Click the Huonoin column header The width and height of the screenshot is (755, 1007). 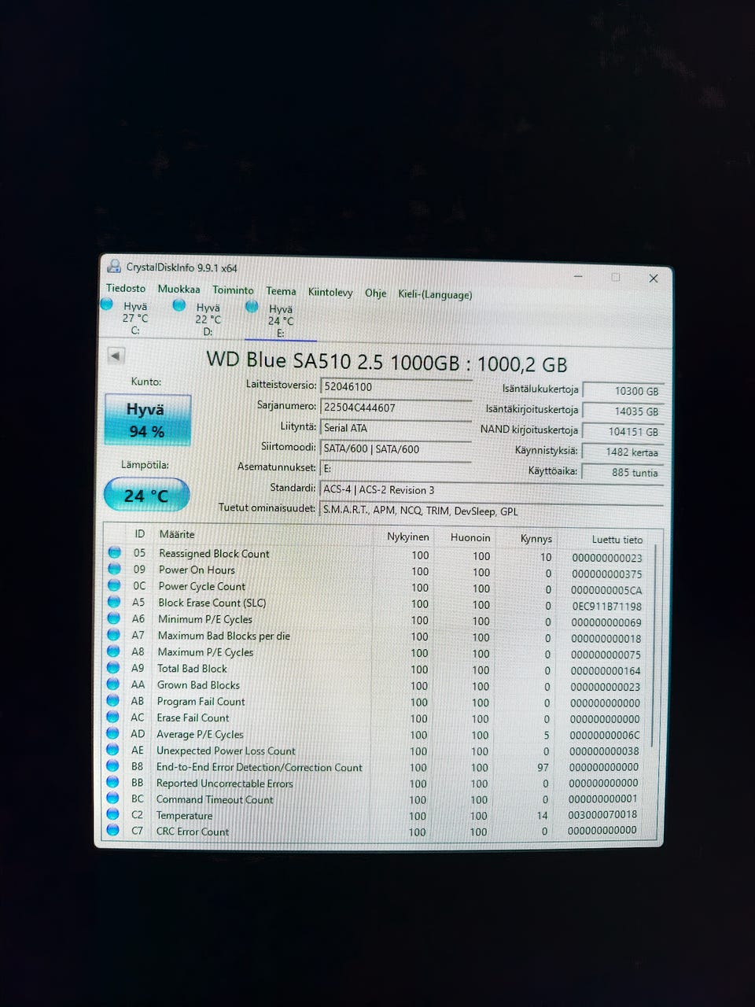470,538
